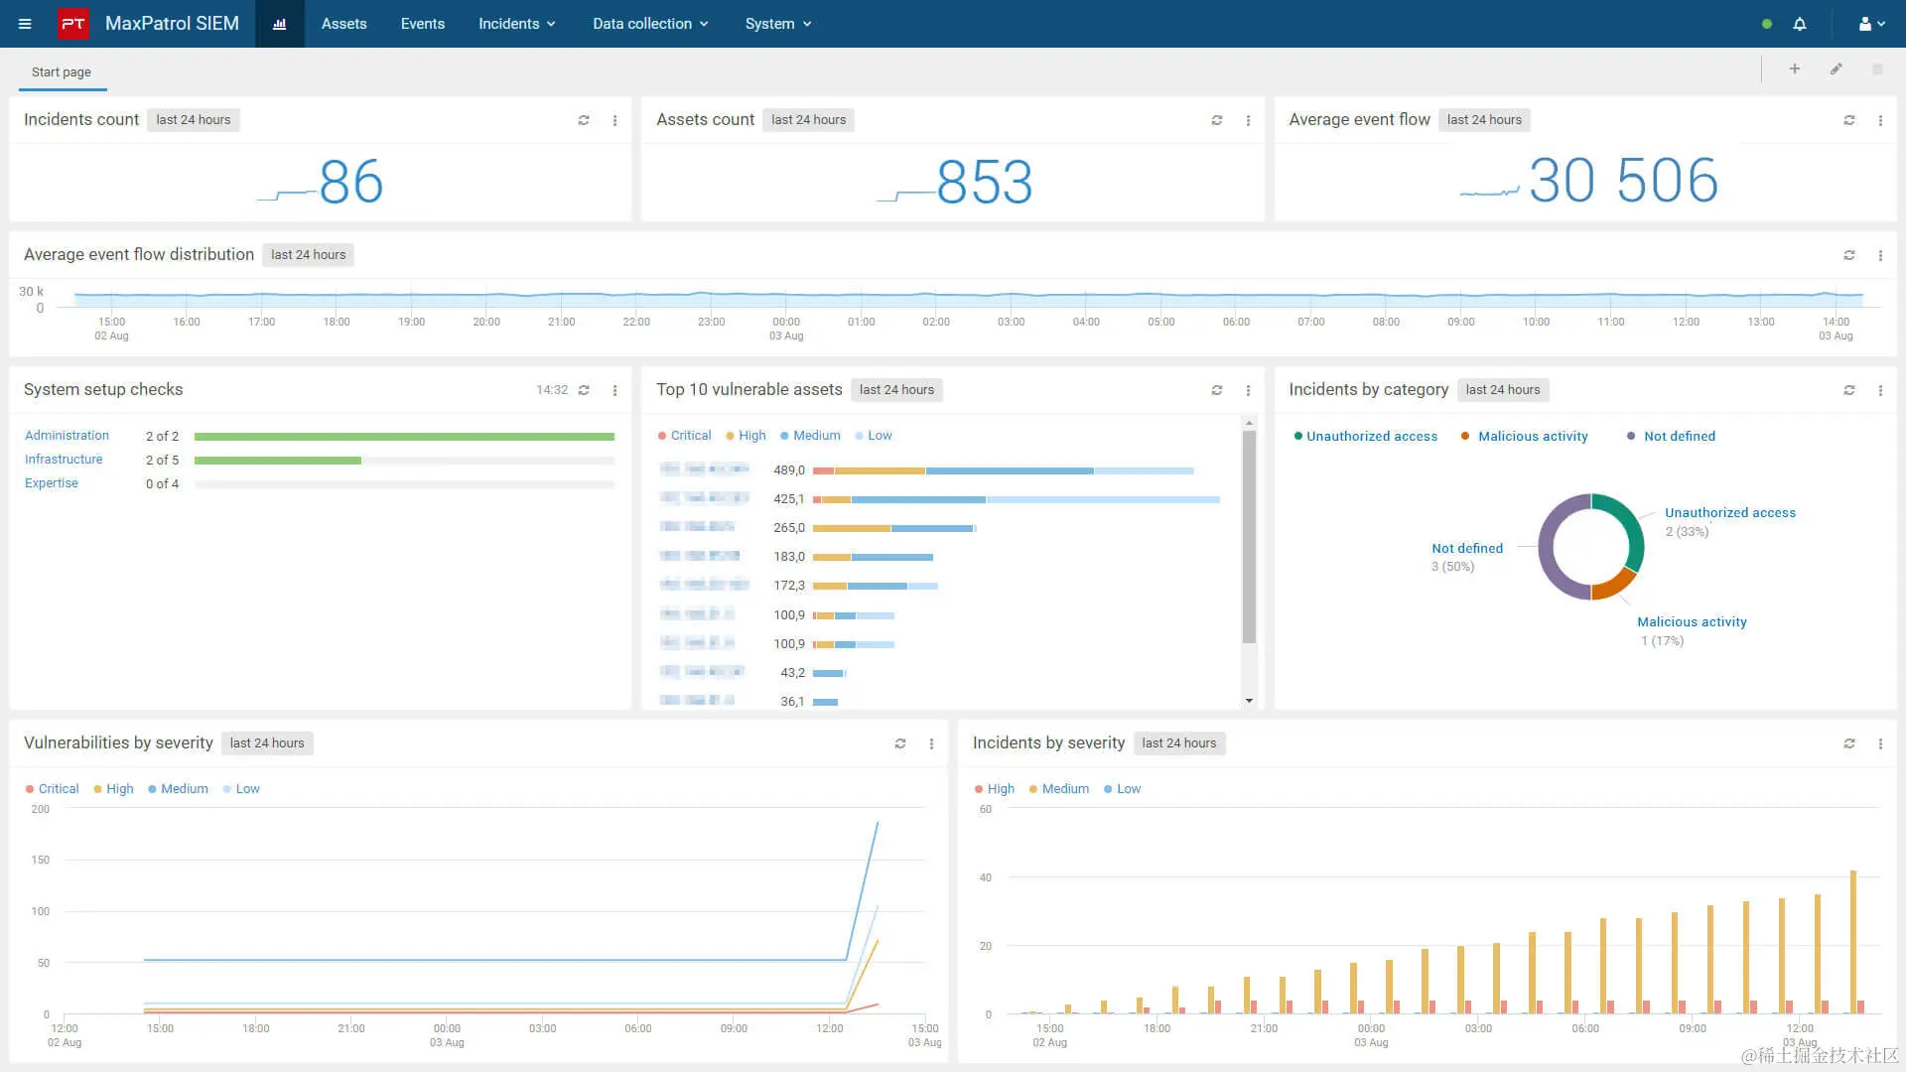
Task: Expand the Data collection dropdown menu
Action: [650, 24]
